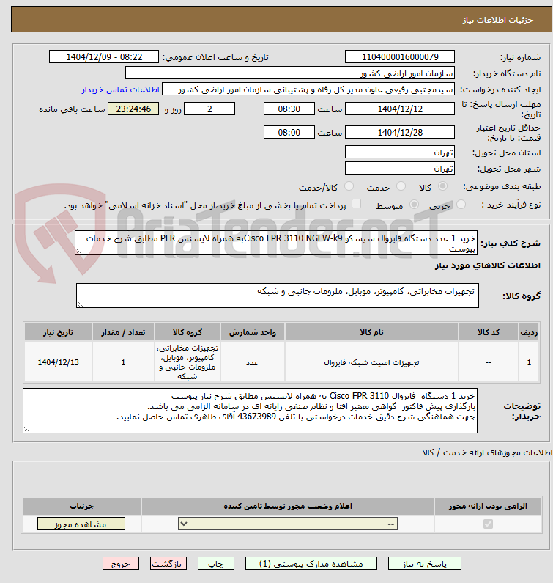Click the unit cell عدد
This screenshot has width=553, height=583.
click(x=253, y=362)
